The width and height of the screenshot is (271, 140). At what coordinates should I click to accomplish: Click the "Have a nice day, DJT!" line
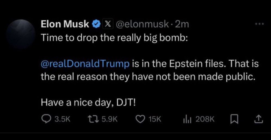(89, 103)
